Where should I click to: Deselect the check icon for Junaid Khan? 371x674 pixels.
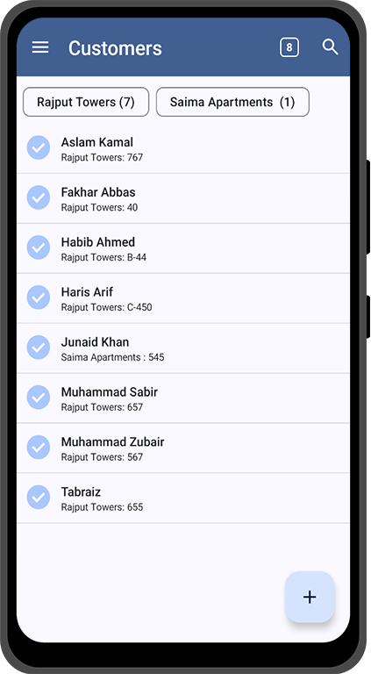tap(39, 347)
